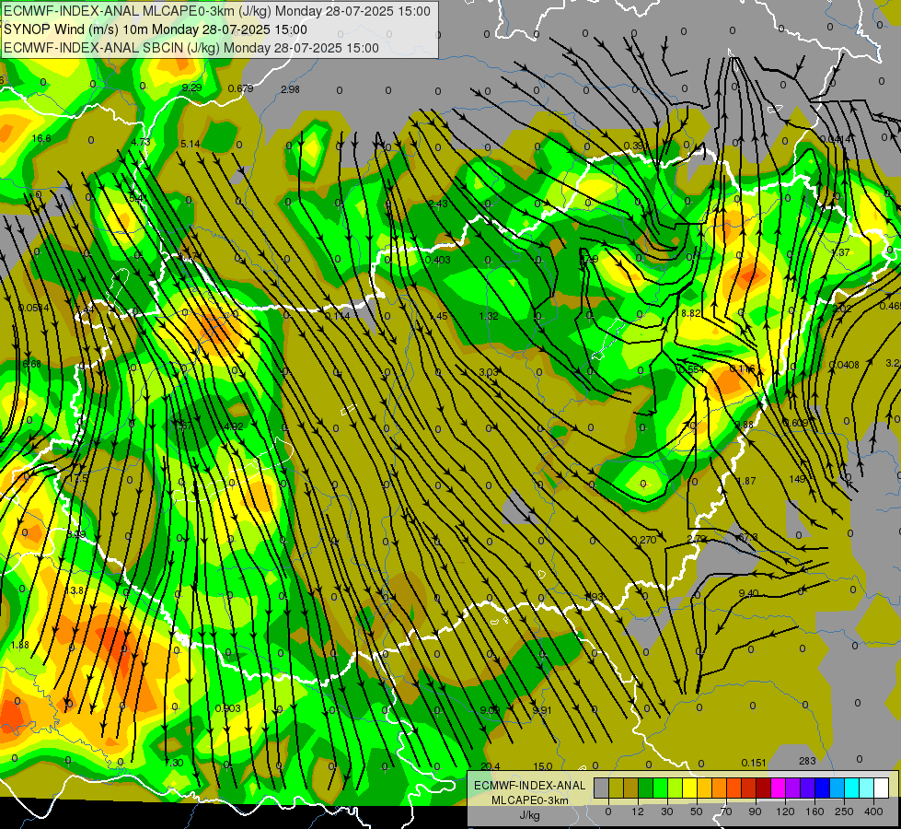Viewport: 901px width, 829px height.
Task: Click the map value 2.43
Action: coord(438,204)
